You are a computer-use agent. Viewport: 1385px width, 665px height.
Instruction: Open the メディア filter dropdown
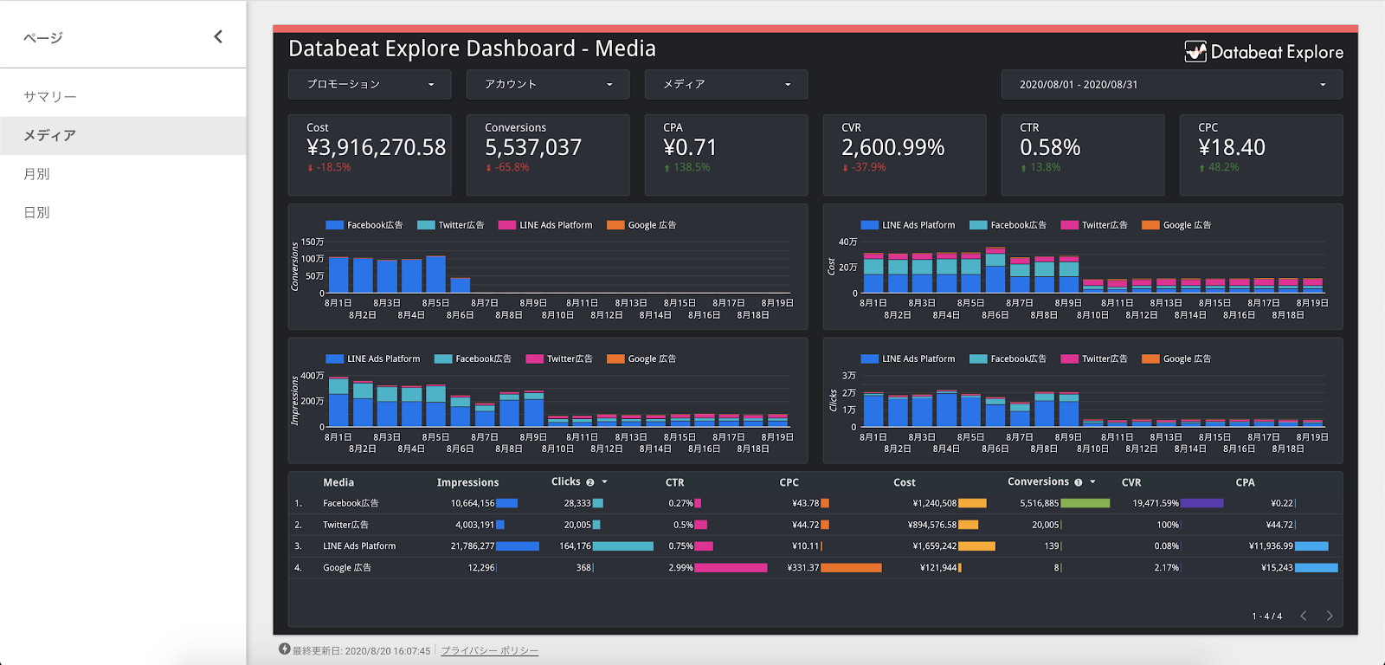tap(726, 84)
